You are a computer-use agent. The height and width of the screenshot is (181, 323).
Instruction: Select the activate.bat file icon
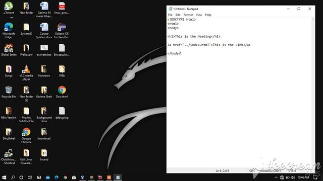pos(44,50)
